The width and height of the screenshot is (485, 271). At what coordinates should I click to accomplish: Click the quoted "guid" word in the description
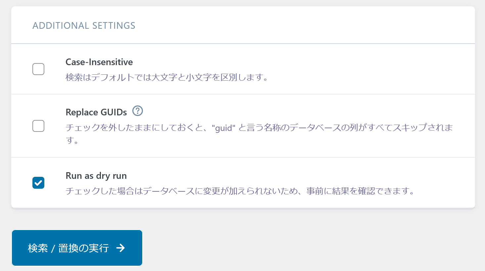coord(223,128)
